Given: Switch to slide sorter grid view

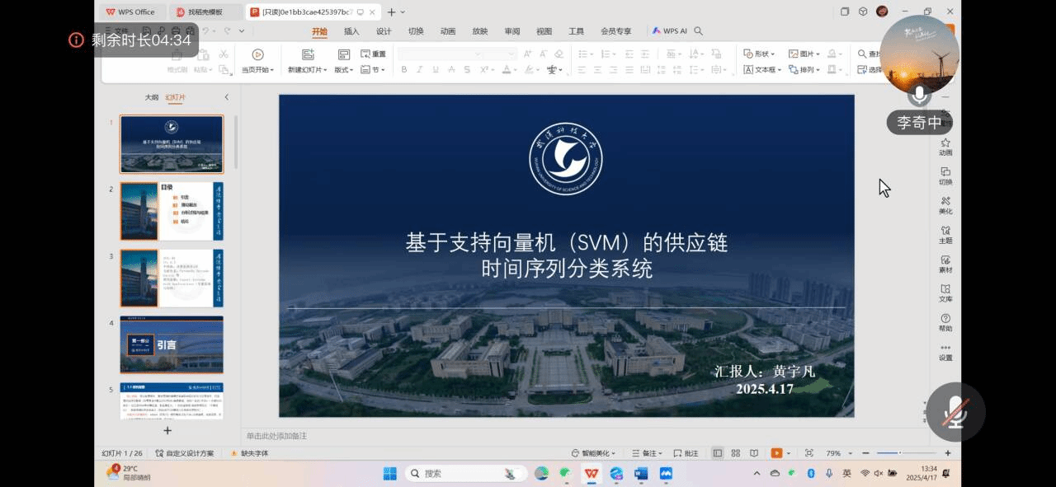Looking at the screenshot, I should click(736, 453).
